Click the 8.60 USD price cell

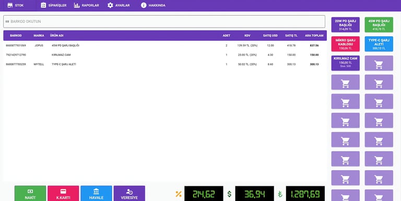click(x=270, y=64)
